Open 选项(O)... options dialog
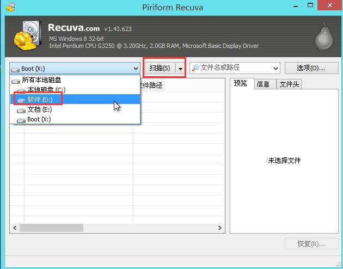Viewport: 343px width, 269px height. pos(311,68)
